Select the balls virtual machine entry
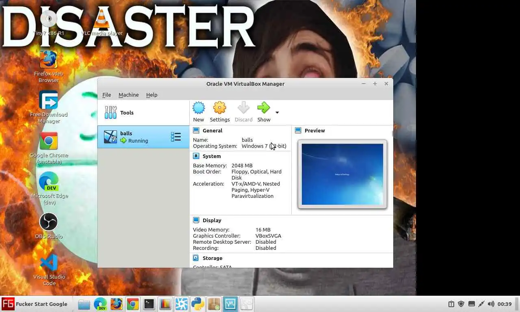Viewport: 520px width, 312px height. pos(143,137)
